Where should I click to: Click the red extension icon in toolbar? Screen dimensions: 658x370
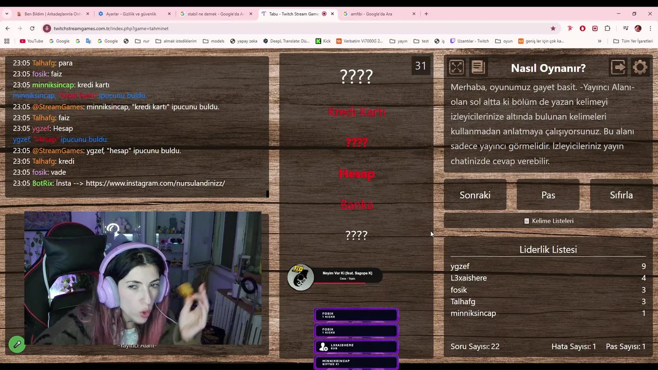(x=582, y=28)
